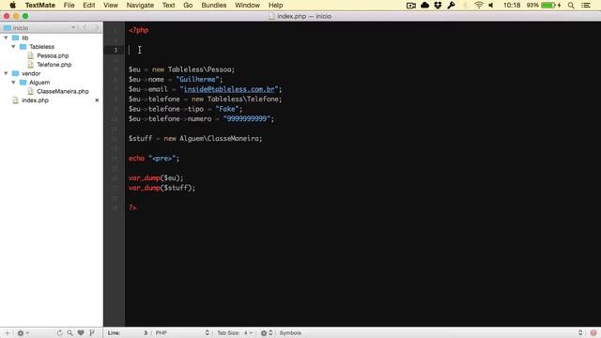Click line number 3 in the gutter

pos(116,50)
